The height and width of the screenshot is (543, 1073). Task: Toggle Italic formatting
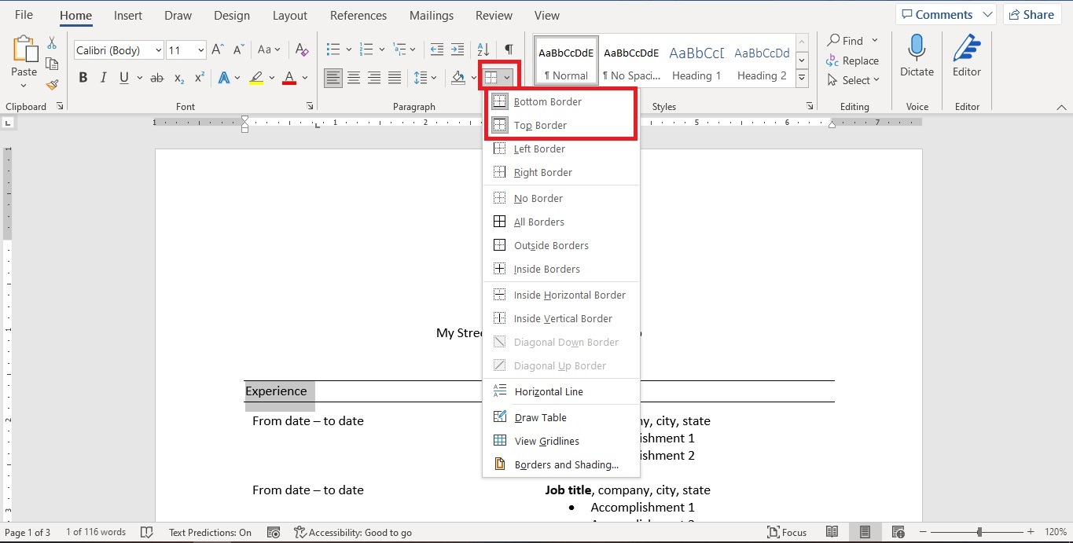(104, 78)
